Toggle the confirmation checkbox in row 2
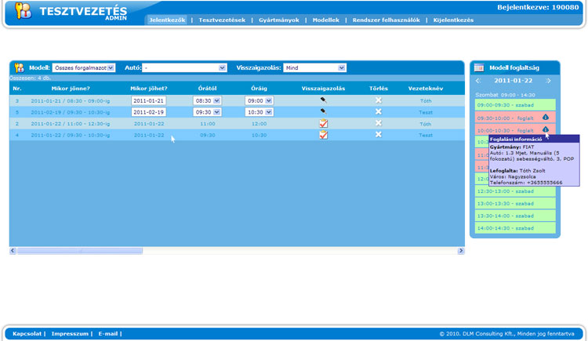 (x=323, y=124)
